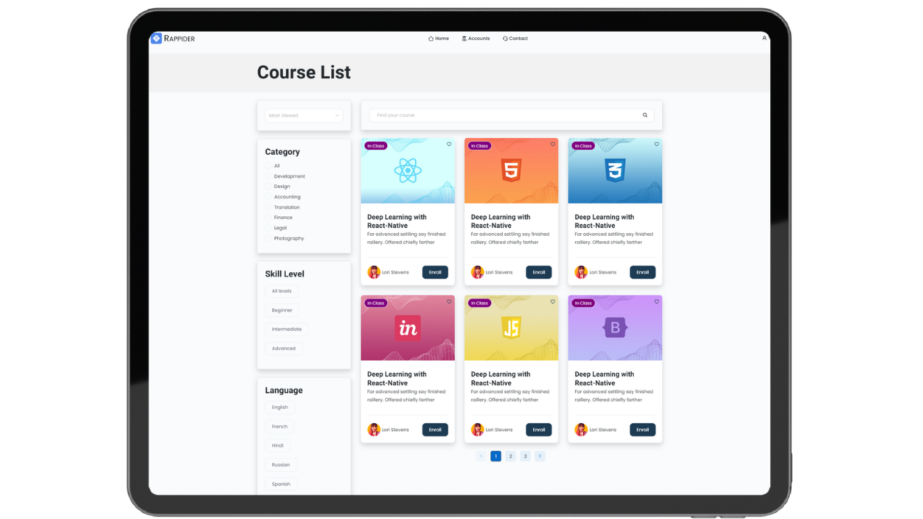The image size is (923, 519).
Task: Go to page 1
Action: (496, 456)
